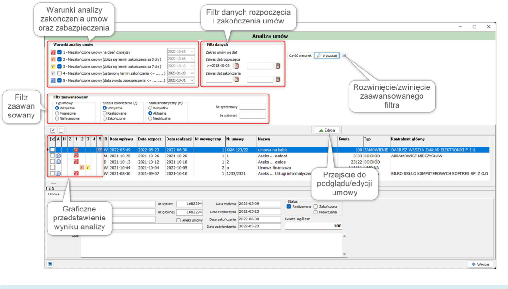Click the select-all checkmark icon above table
Screen dimensions: 508x289
[53, 130]
